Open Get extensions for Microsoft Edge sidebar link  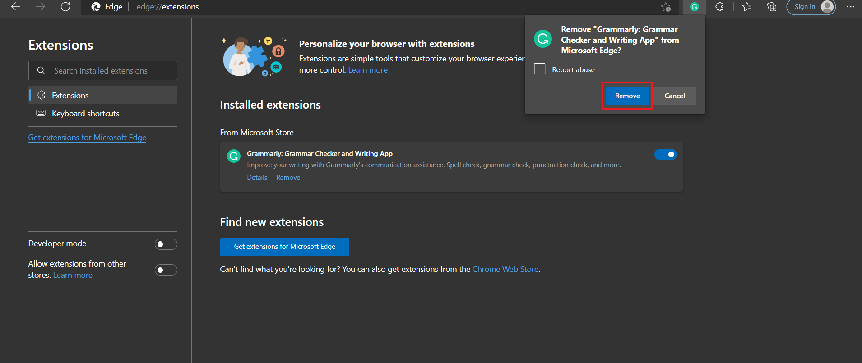point(87,138)
